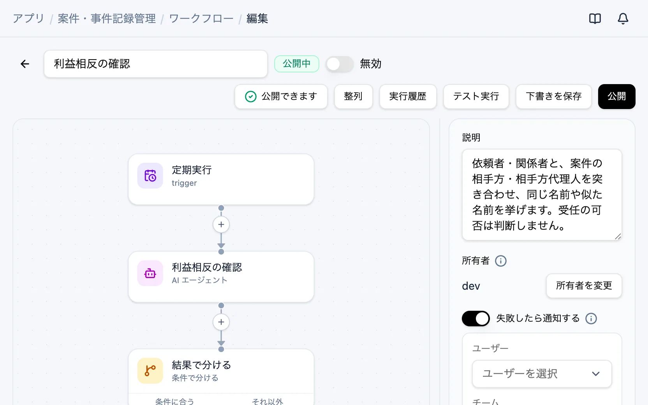The image size is (648, 405).
Task: Turn off 失敗したら通知する switch
Action: click(x=476, y=319)
